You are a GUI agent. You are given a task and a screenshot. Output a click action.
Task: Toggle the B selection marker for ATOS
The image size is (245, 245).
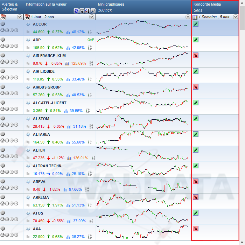tap(7, 219)
